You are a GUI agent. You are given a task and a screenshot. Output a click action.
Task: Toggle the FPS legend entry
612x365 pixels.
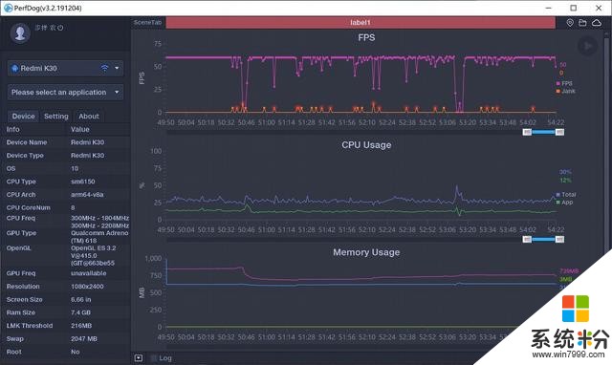pyautogui.click(x=564, y=83)
